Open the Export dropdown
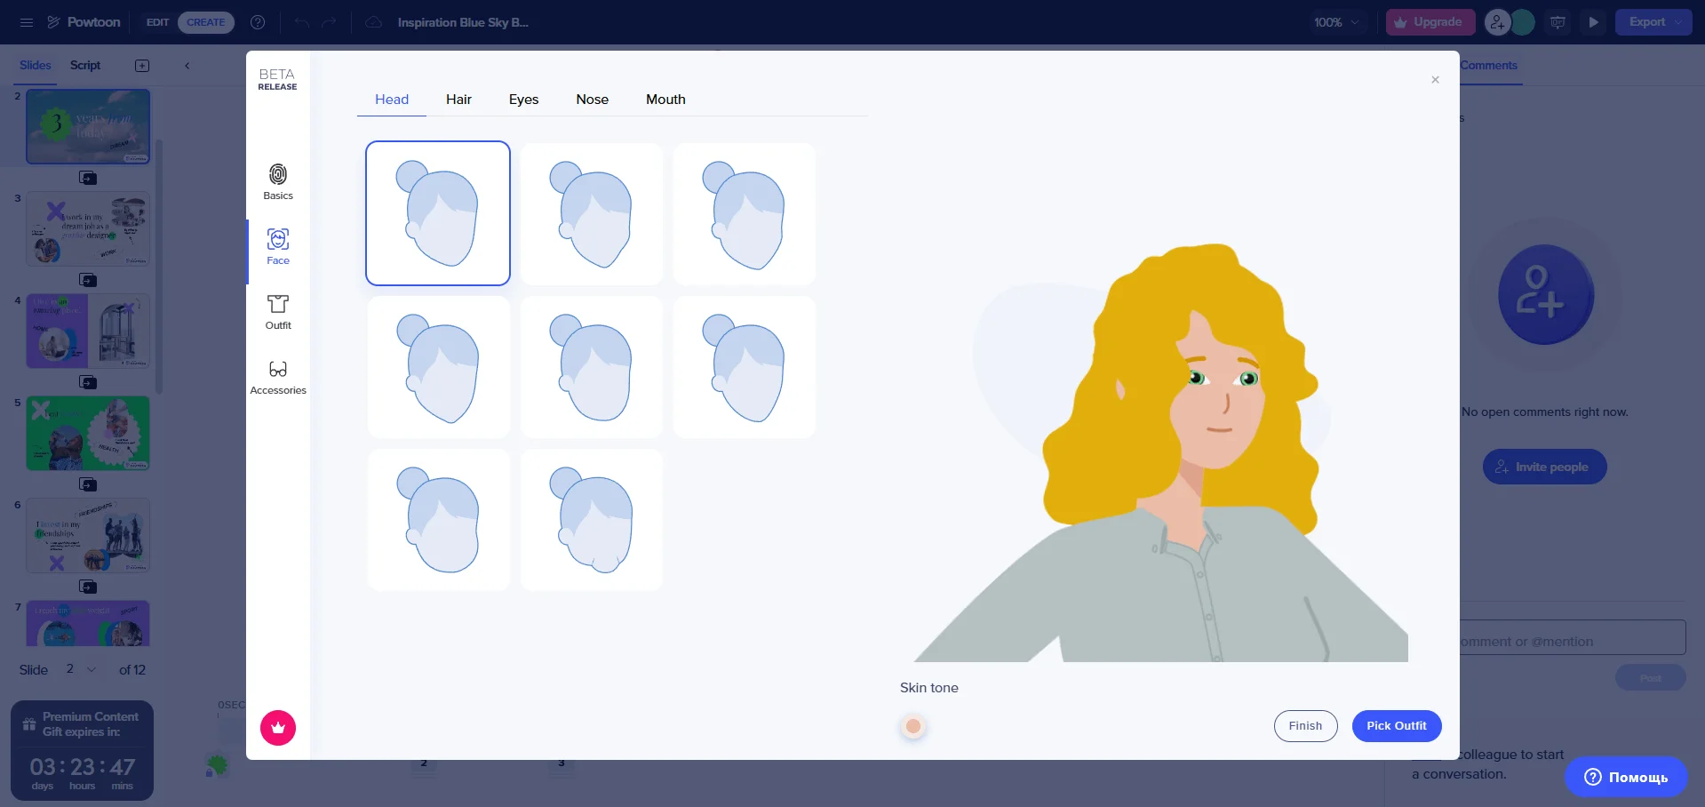The image size is (1705, 807). click(1653, 22)
